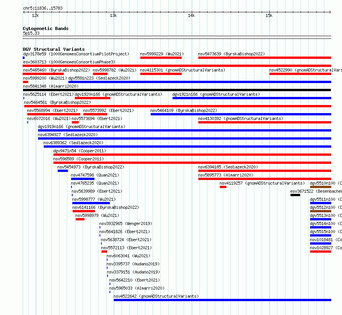The image size is (342, 315).
Task: Click nsv5572113 (Ebert2021) label
Action: 126,248
